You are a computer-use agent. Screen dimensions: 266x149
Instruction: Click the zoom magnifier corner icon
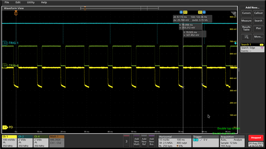point(234,13)
